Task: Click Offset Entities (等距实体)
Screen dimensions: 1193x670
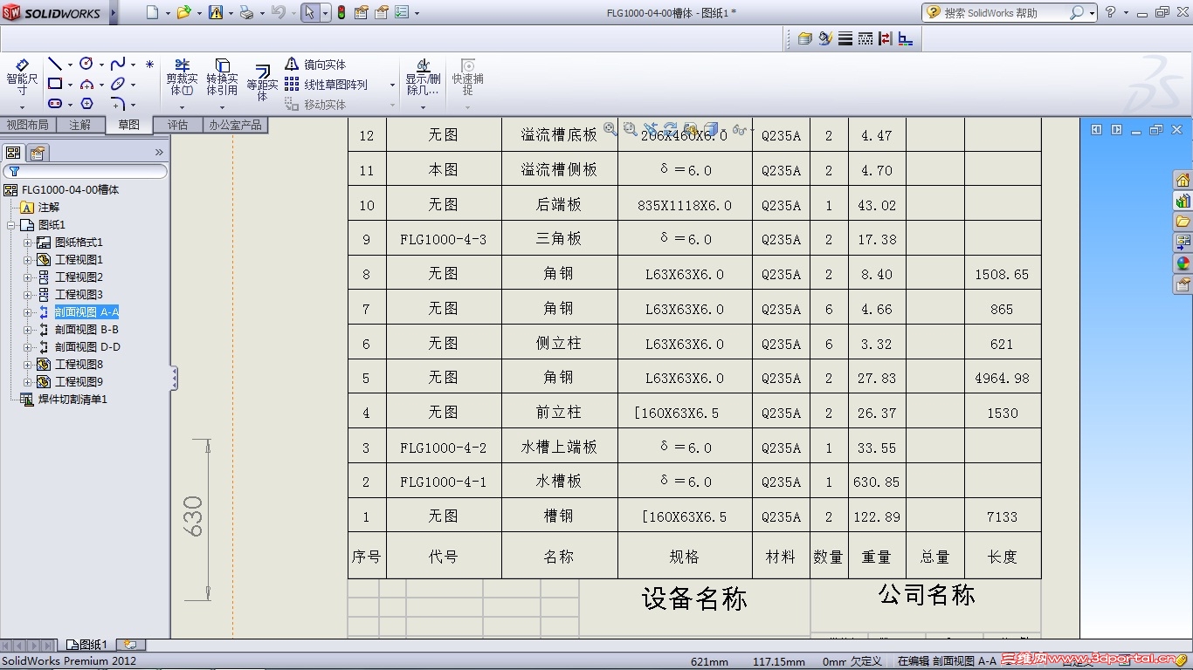Action: (x=262, y=83)
